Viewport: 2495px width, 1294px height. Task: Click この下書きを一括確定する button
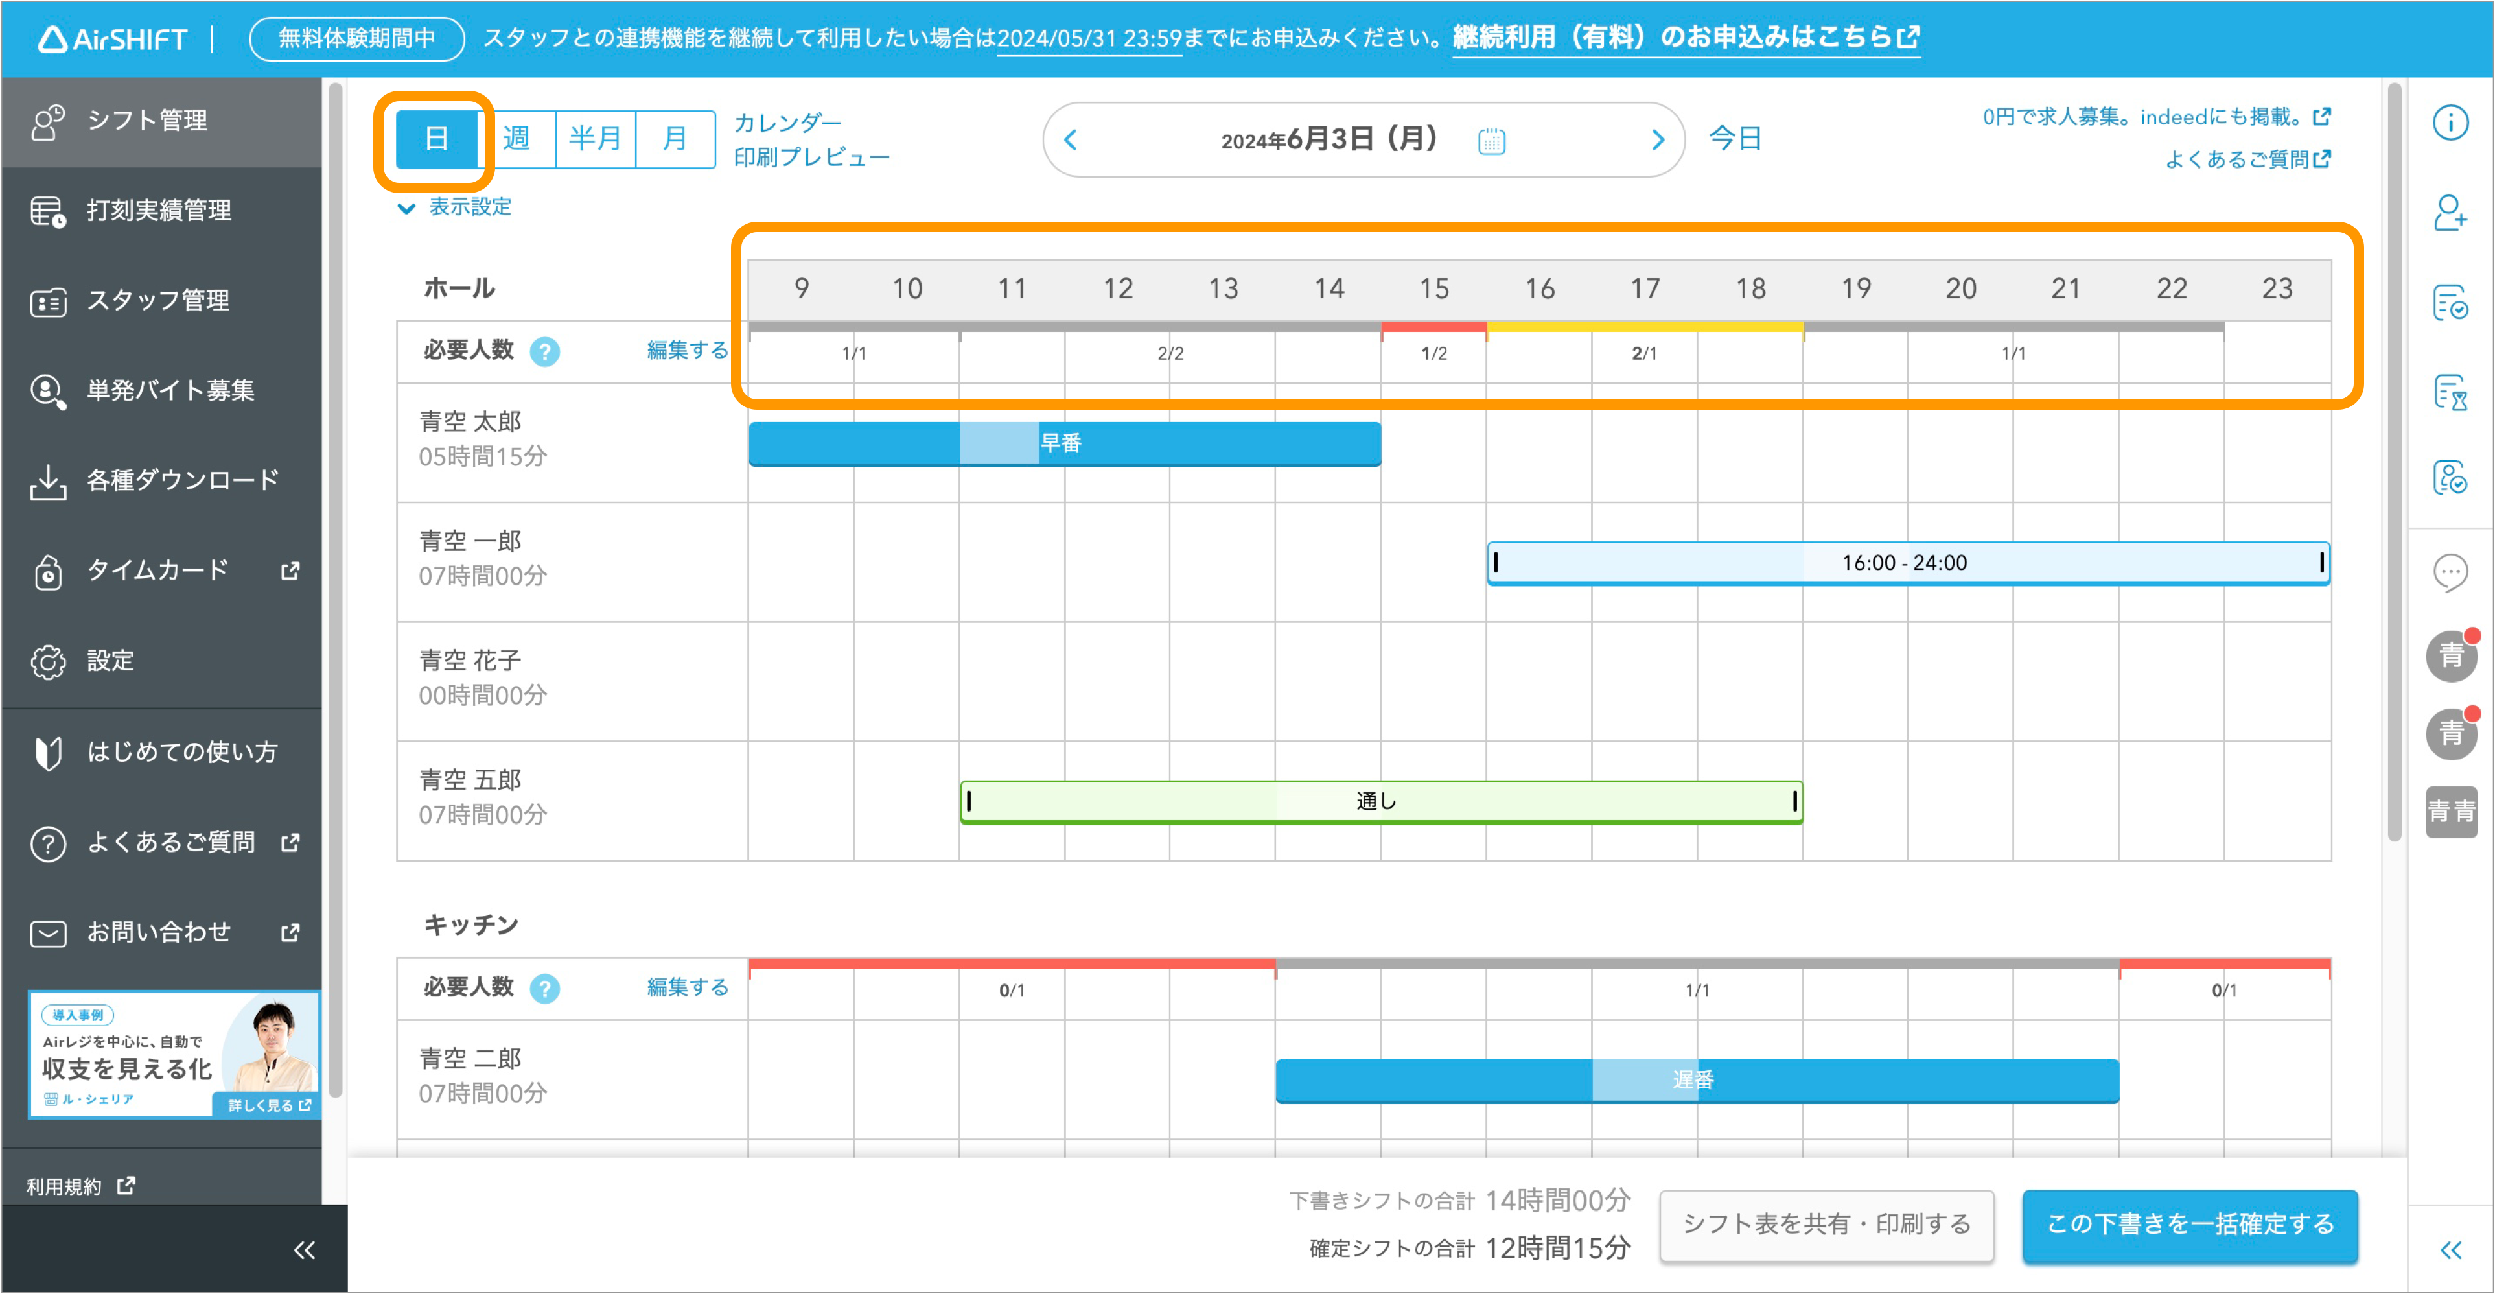tap(2190, 1225)
